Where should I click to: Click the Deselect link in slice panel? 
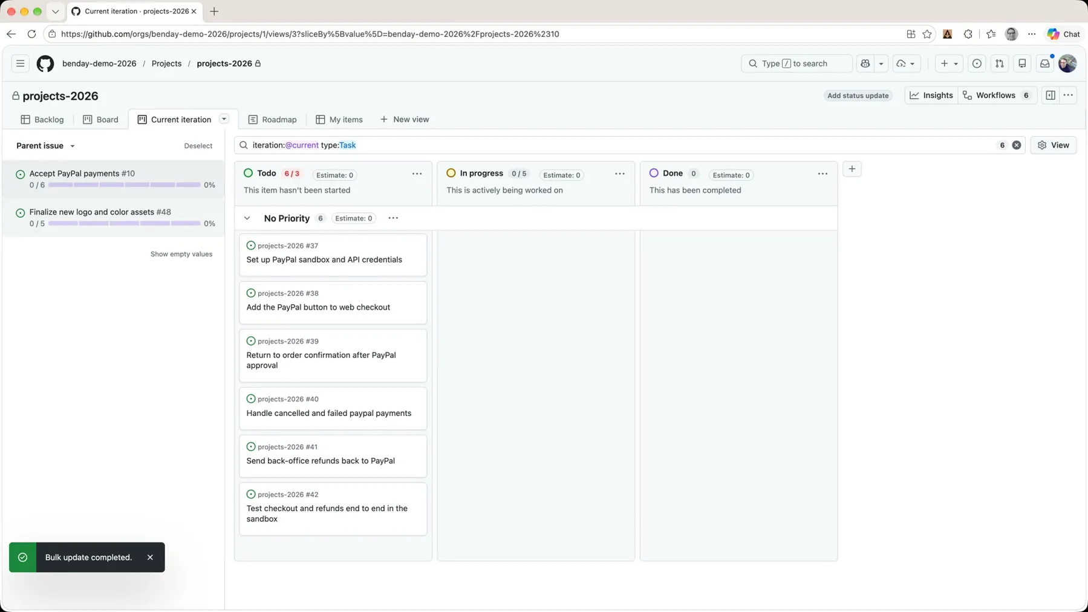click(198, 146)
